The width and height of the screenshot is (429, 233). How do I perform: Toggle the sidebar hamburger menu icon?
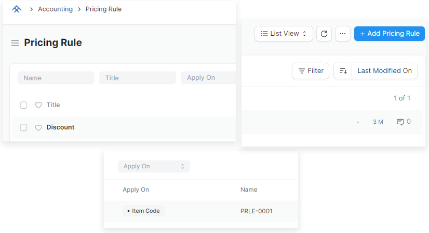click(x=15, y=43)
